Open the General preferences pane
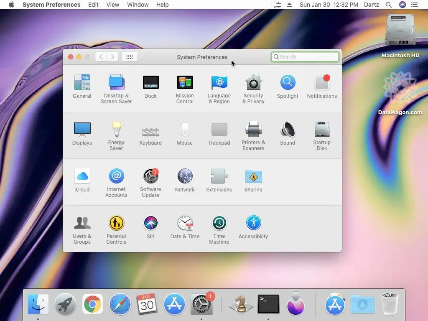428x321 pixels. pos(82,87)
